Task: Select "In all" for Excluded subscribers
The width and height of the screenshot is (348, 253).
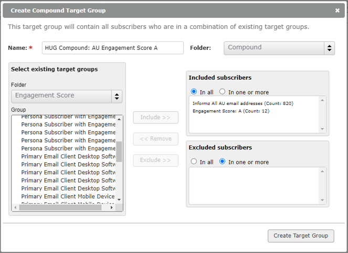Action: [x=194, y=162]
